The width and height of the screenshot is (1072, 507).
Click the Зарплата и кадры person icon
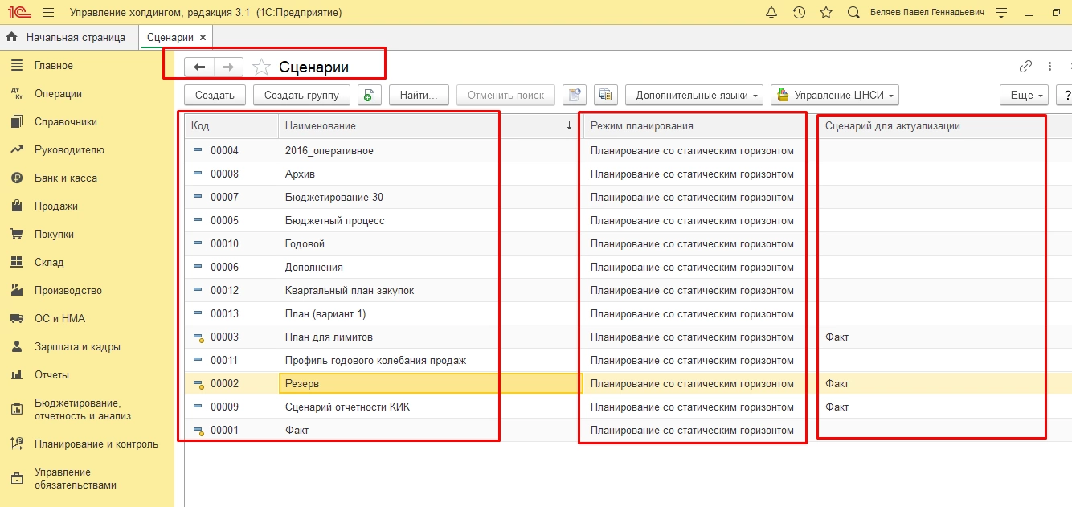[x=16, y=346]
